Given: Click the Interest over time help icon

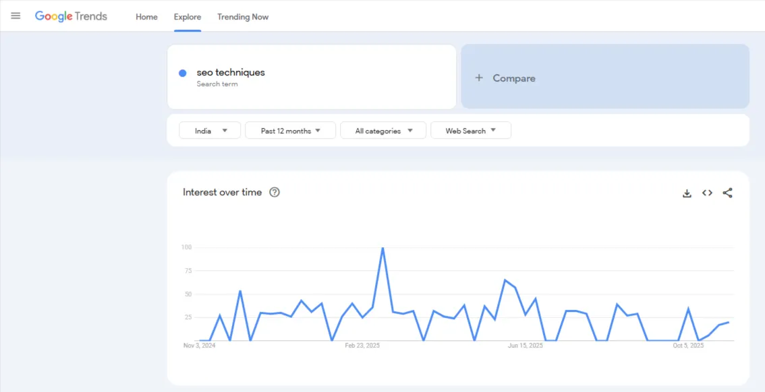Looking at the screenshot, I should point(275,192).
